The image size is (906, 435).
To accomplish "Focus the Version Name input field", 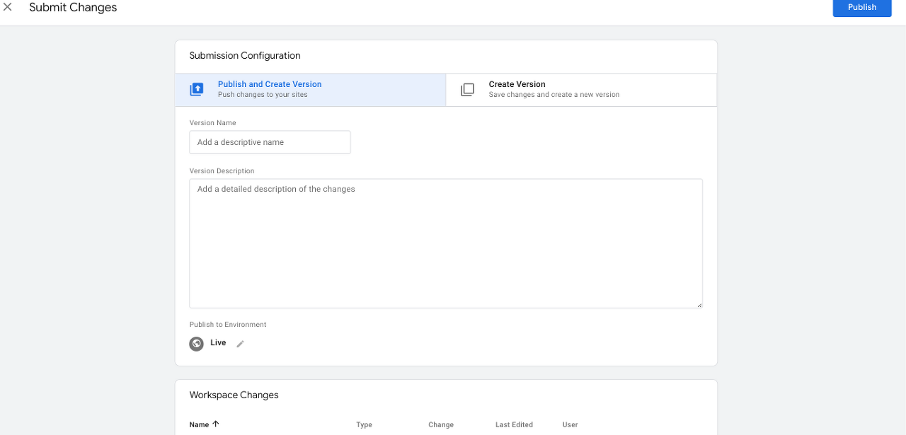I will (270, 142).
